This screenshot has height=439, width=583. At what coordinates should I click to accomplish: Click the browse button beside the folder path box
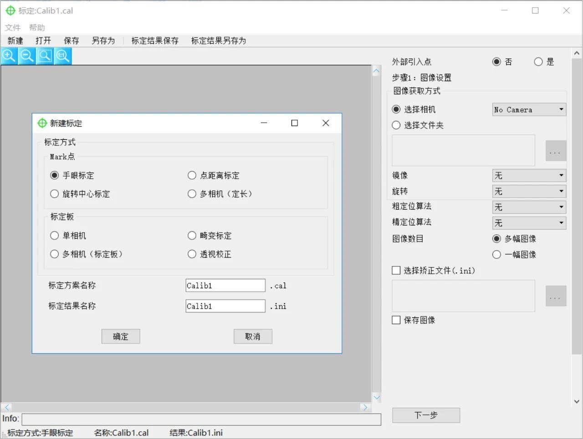[555, 151]
